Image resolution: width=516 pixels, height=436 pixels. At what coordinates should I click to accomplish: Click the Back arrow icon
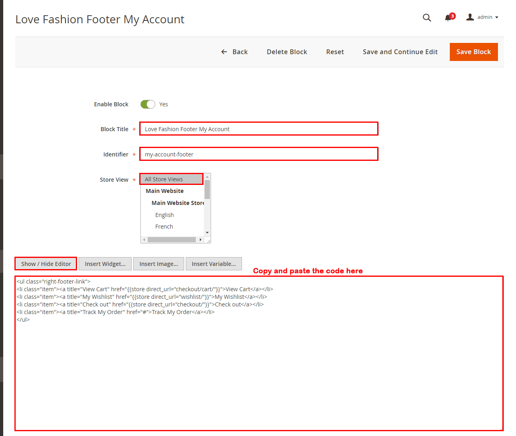[224, 52]
